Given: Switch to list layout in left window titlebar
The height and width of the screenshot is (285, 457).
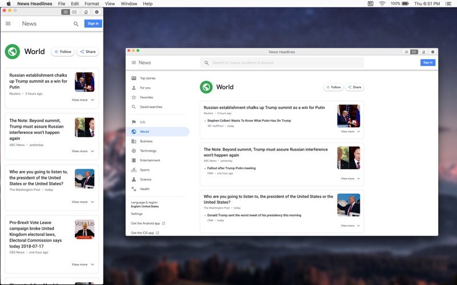Looking at the screenshot, I should [x=66, y=12].
